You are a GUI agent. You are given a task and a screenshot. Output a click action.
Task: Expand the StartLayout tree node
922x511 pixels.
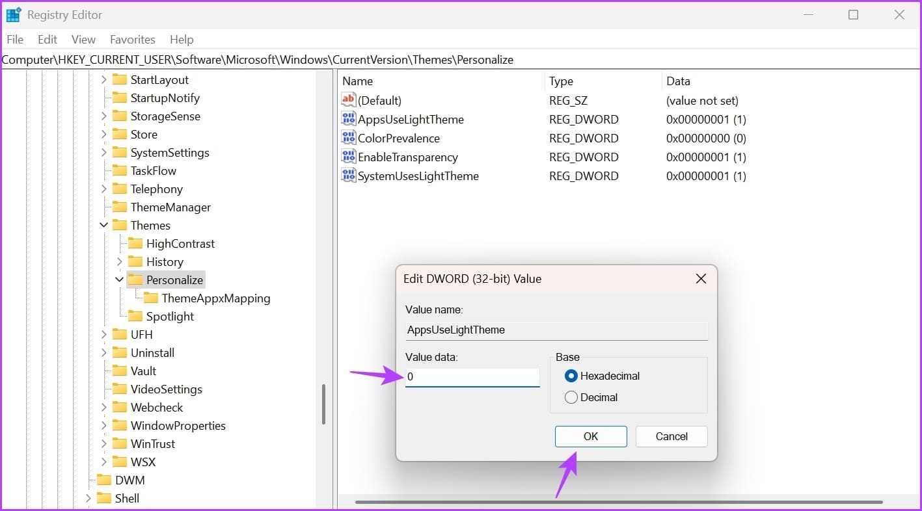(103, 79)
